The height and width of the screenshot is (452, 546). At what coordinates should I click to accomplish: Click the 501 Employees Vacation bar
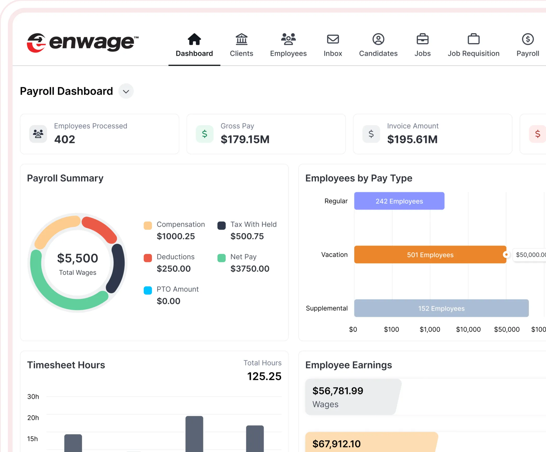click(x=430, y=255)
